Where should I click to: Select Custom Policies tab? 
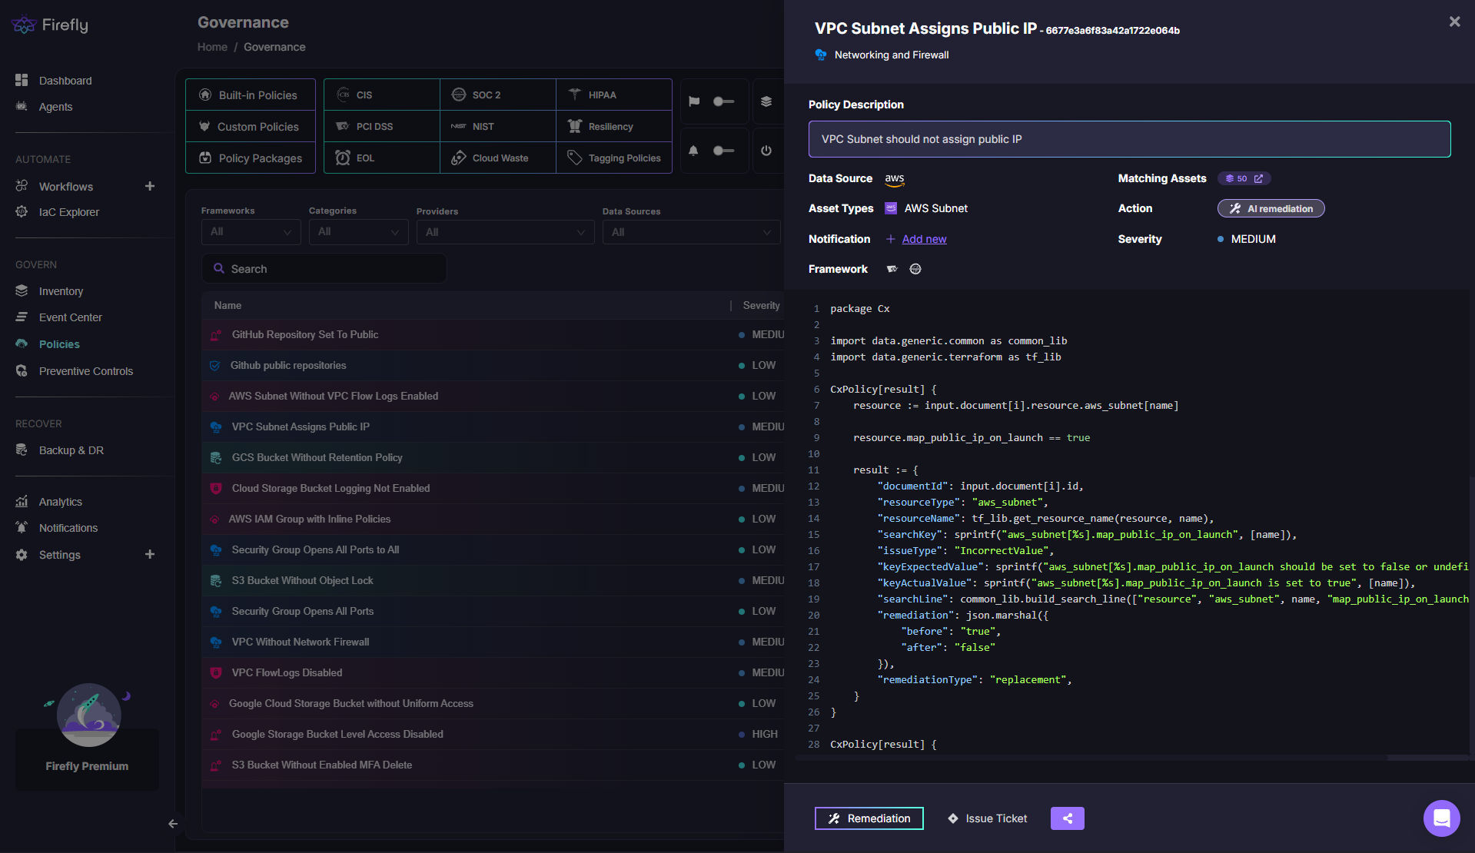[x=251, y=127]
